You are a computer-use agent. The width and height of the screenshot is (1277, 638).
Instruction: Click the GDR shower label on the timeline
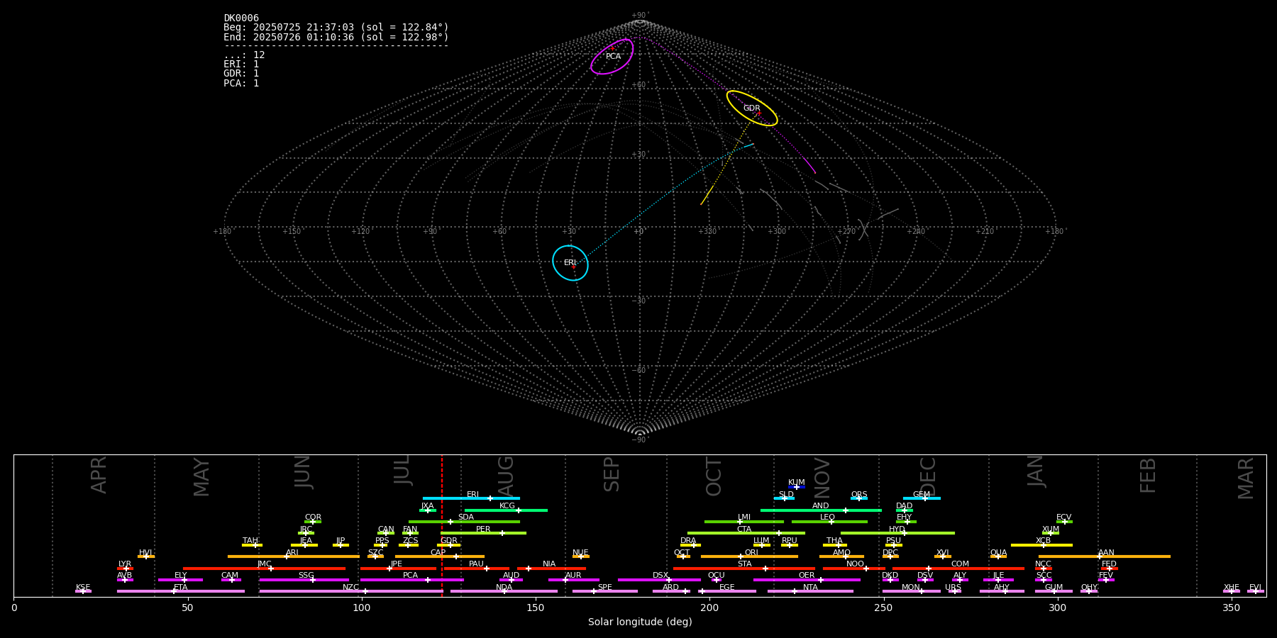[449, 541]
